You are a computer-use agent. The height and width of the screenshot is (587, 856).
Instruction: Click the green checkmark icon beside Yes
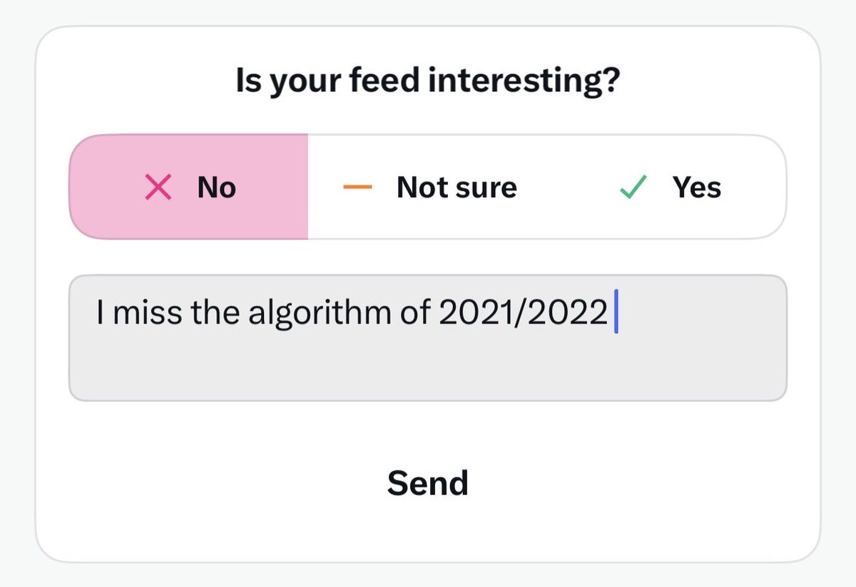[633, 188]
